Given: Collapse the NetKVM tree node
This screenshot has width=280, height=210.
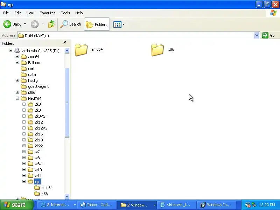Looking at the screenshot, I should (x=17, y=98).
